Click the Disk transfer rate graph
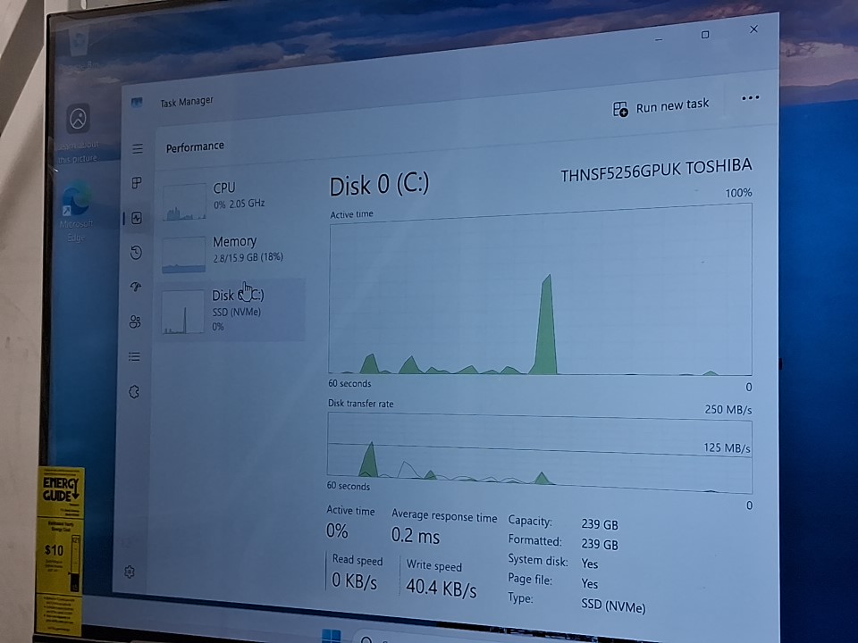 (540, 454)
